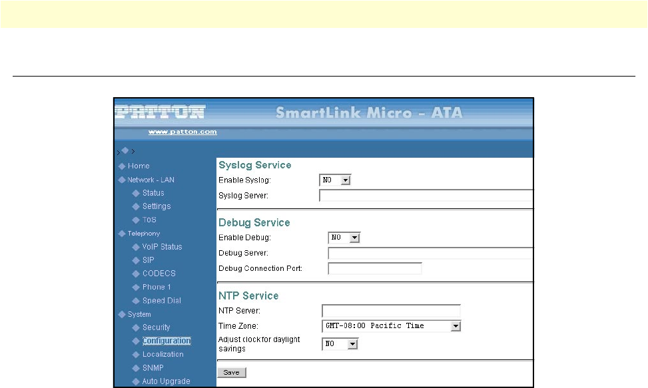Screen dimensions: 648x388
Task: Click the diamond bullet next to Status
Action: 136,193
